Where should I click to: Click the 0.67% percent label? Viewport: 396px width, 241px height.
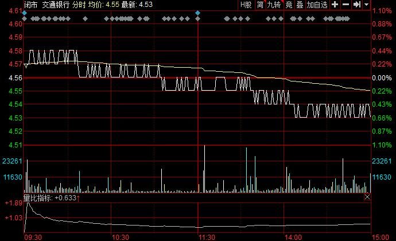point(382,37)
